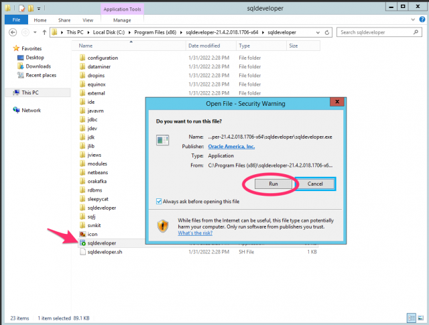Select the orakafka folder icon
This screenshot has width=429, height=325.
click(x=82, y=181)
